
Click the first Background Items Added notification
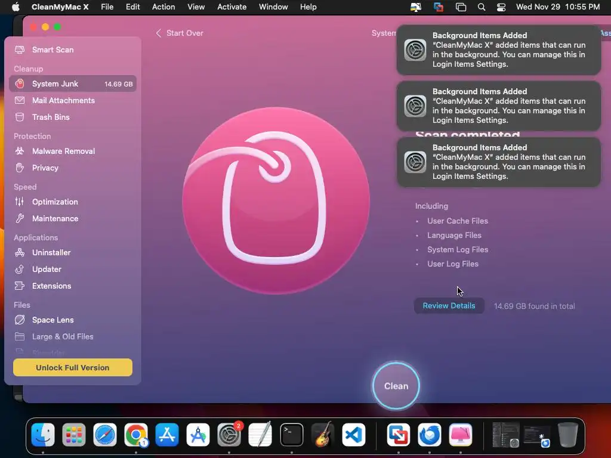(498, 50)
